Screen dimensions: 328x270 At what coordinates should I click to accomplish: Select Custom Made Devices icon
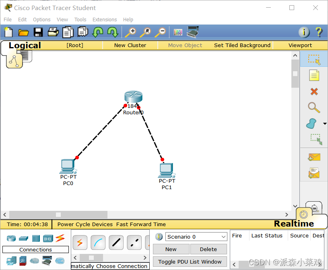pos(47,261)
